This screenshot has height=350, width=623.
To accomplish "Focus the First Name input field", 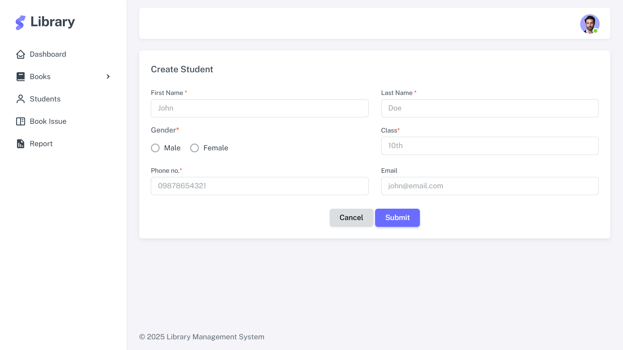I will coord(260,108).
